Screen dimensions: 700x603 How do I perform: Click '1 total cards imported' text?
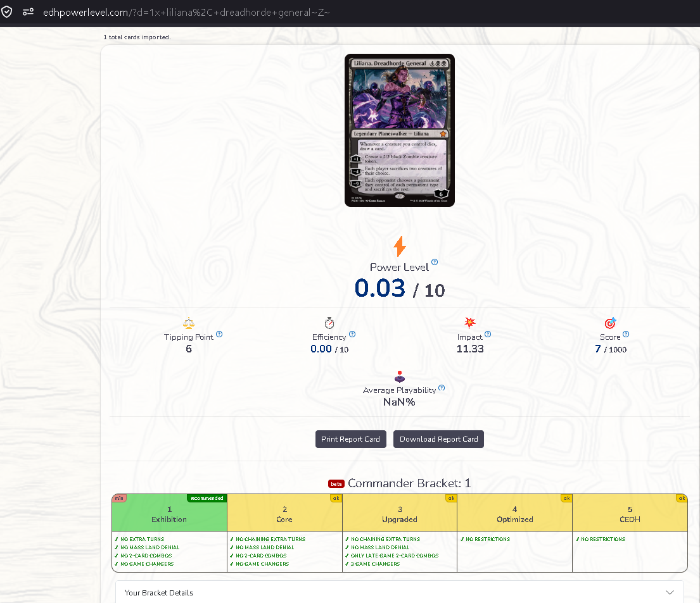(137, 37)
